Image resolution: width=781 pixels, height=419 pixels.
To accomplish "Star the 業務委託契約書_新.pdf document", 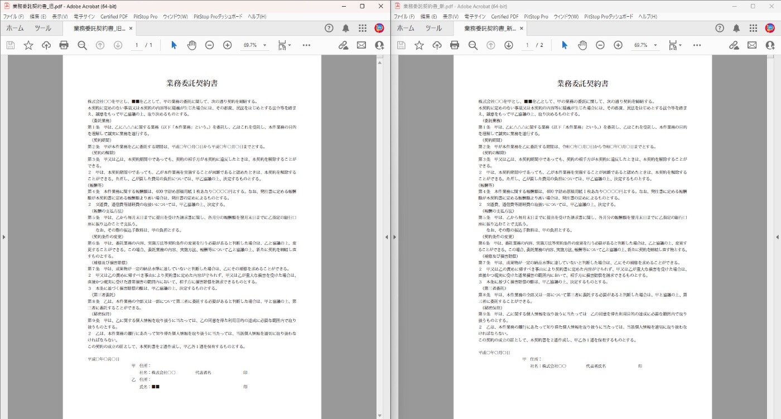I will point(419,45).
